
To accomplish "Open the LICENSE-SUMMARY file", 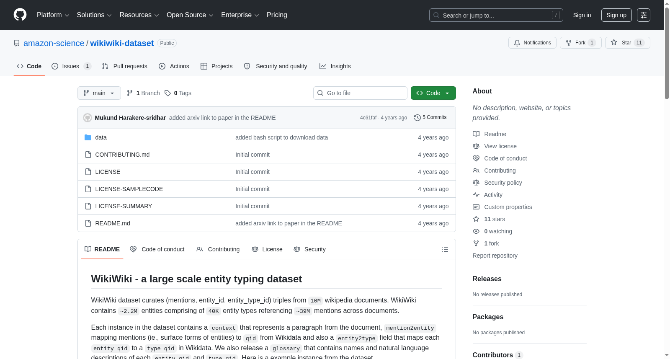I will pyautogui.click(x=124, y=206).
